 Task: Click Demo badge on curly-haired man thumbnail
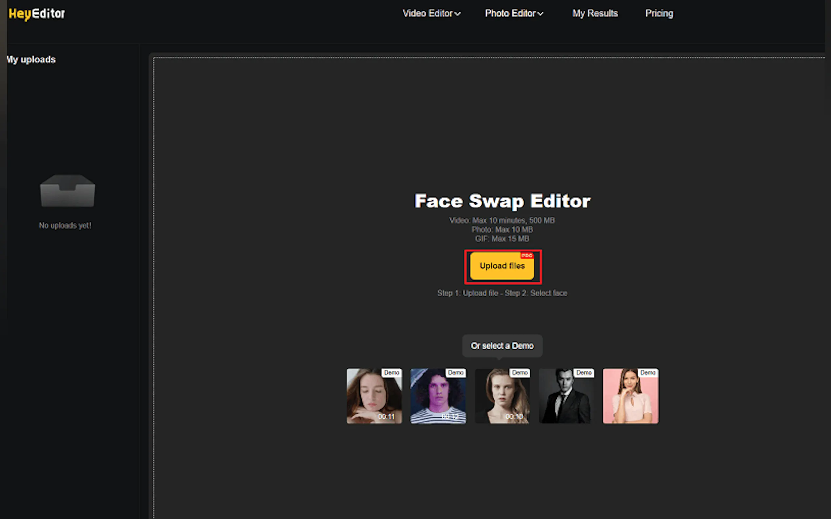[x=455, y=373]
